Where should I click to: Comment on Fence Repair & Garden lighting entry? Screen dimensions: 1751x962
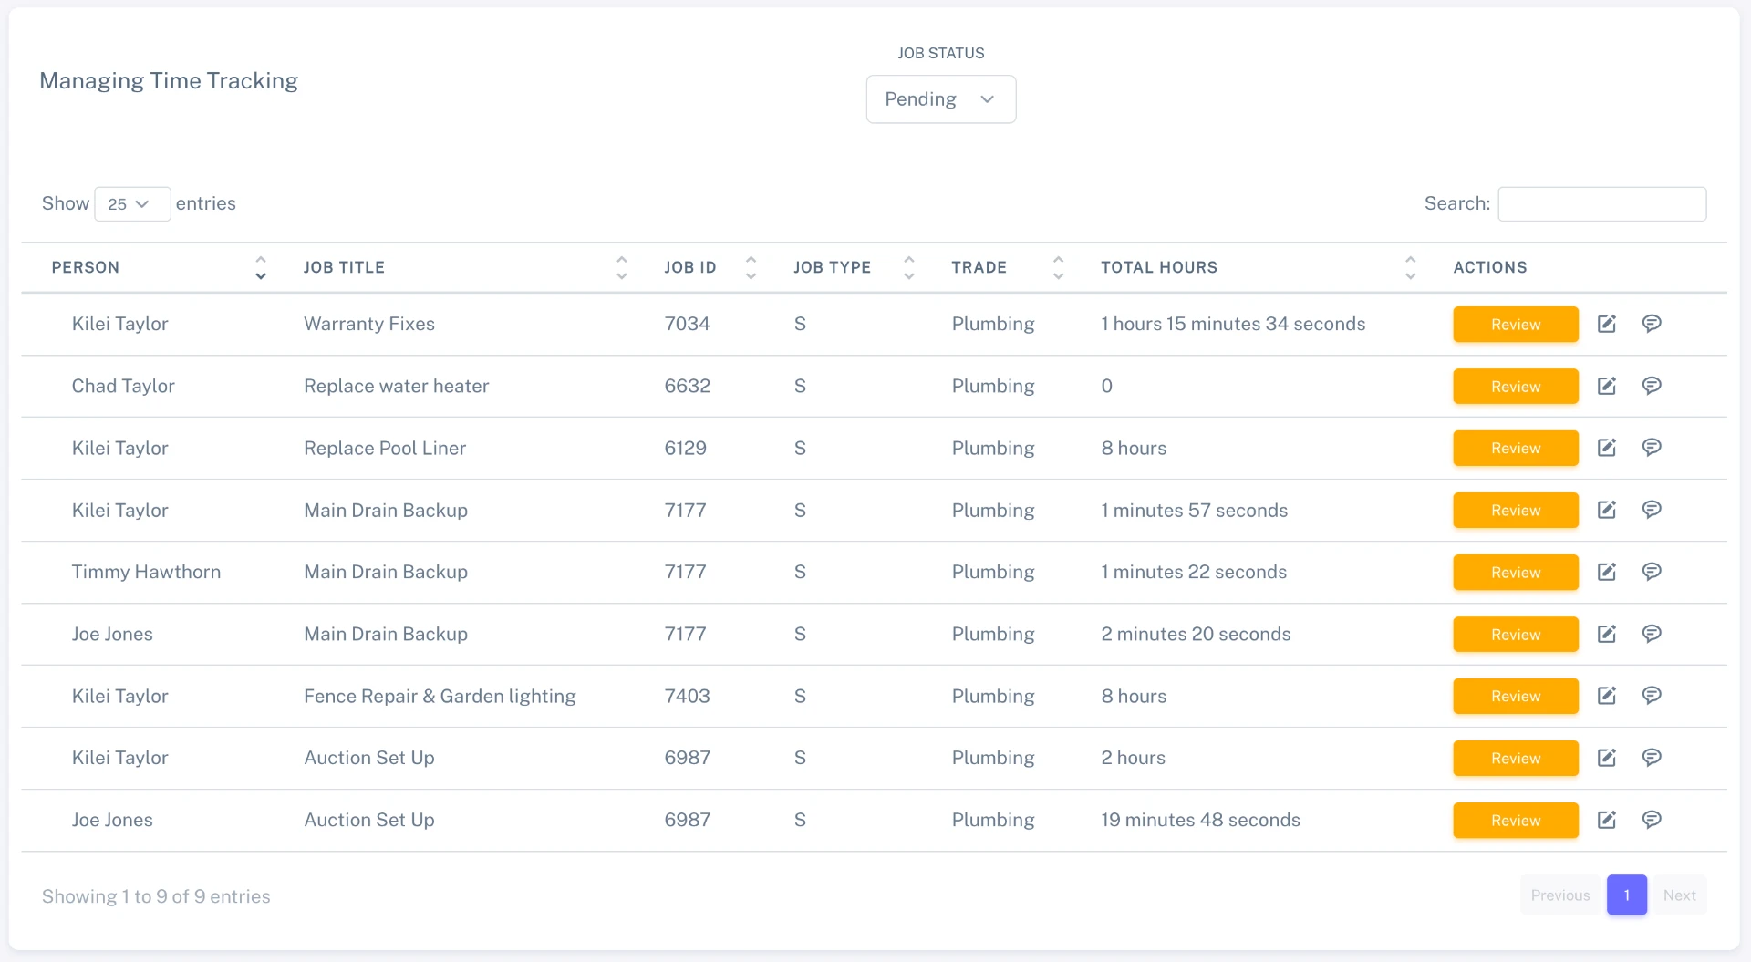pyautogui.click(x=1652, y=696)
